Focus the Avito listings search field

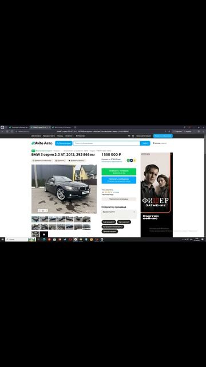pyautogui.click(x=107, y=143)
